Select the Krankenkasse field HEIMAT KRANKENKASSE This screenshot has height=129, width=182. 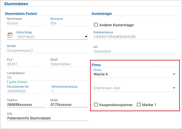click(x=134, y=37)
